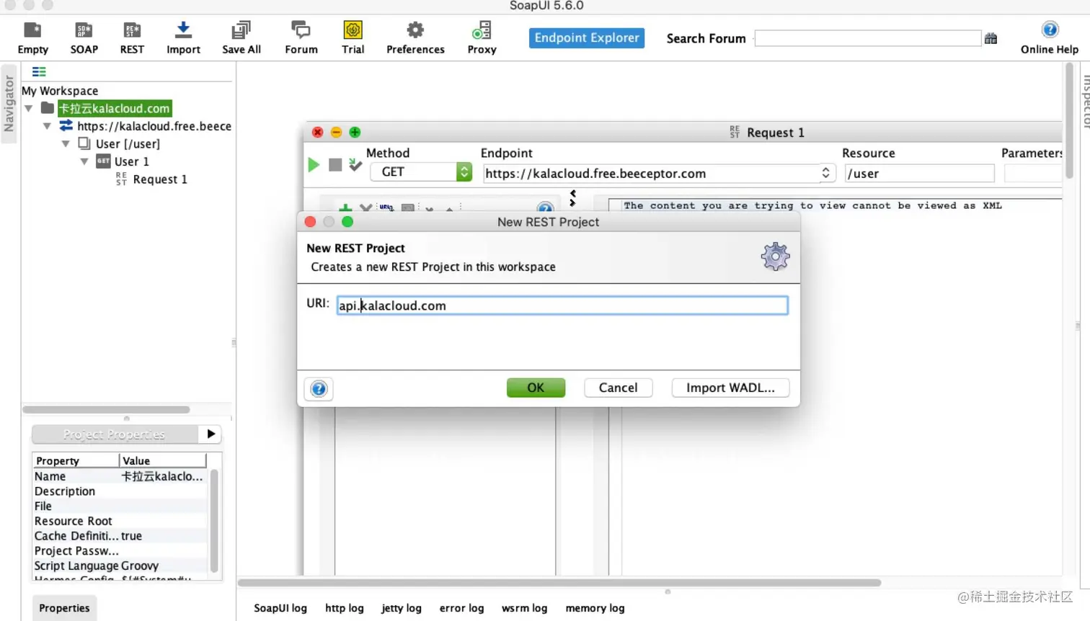Click the main area horizontal scrollbar
This screenshot has height=621, width=1090.
click(559, 582)
